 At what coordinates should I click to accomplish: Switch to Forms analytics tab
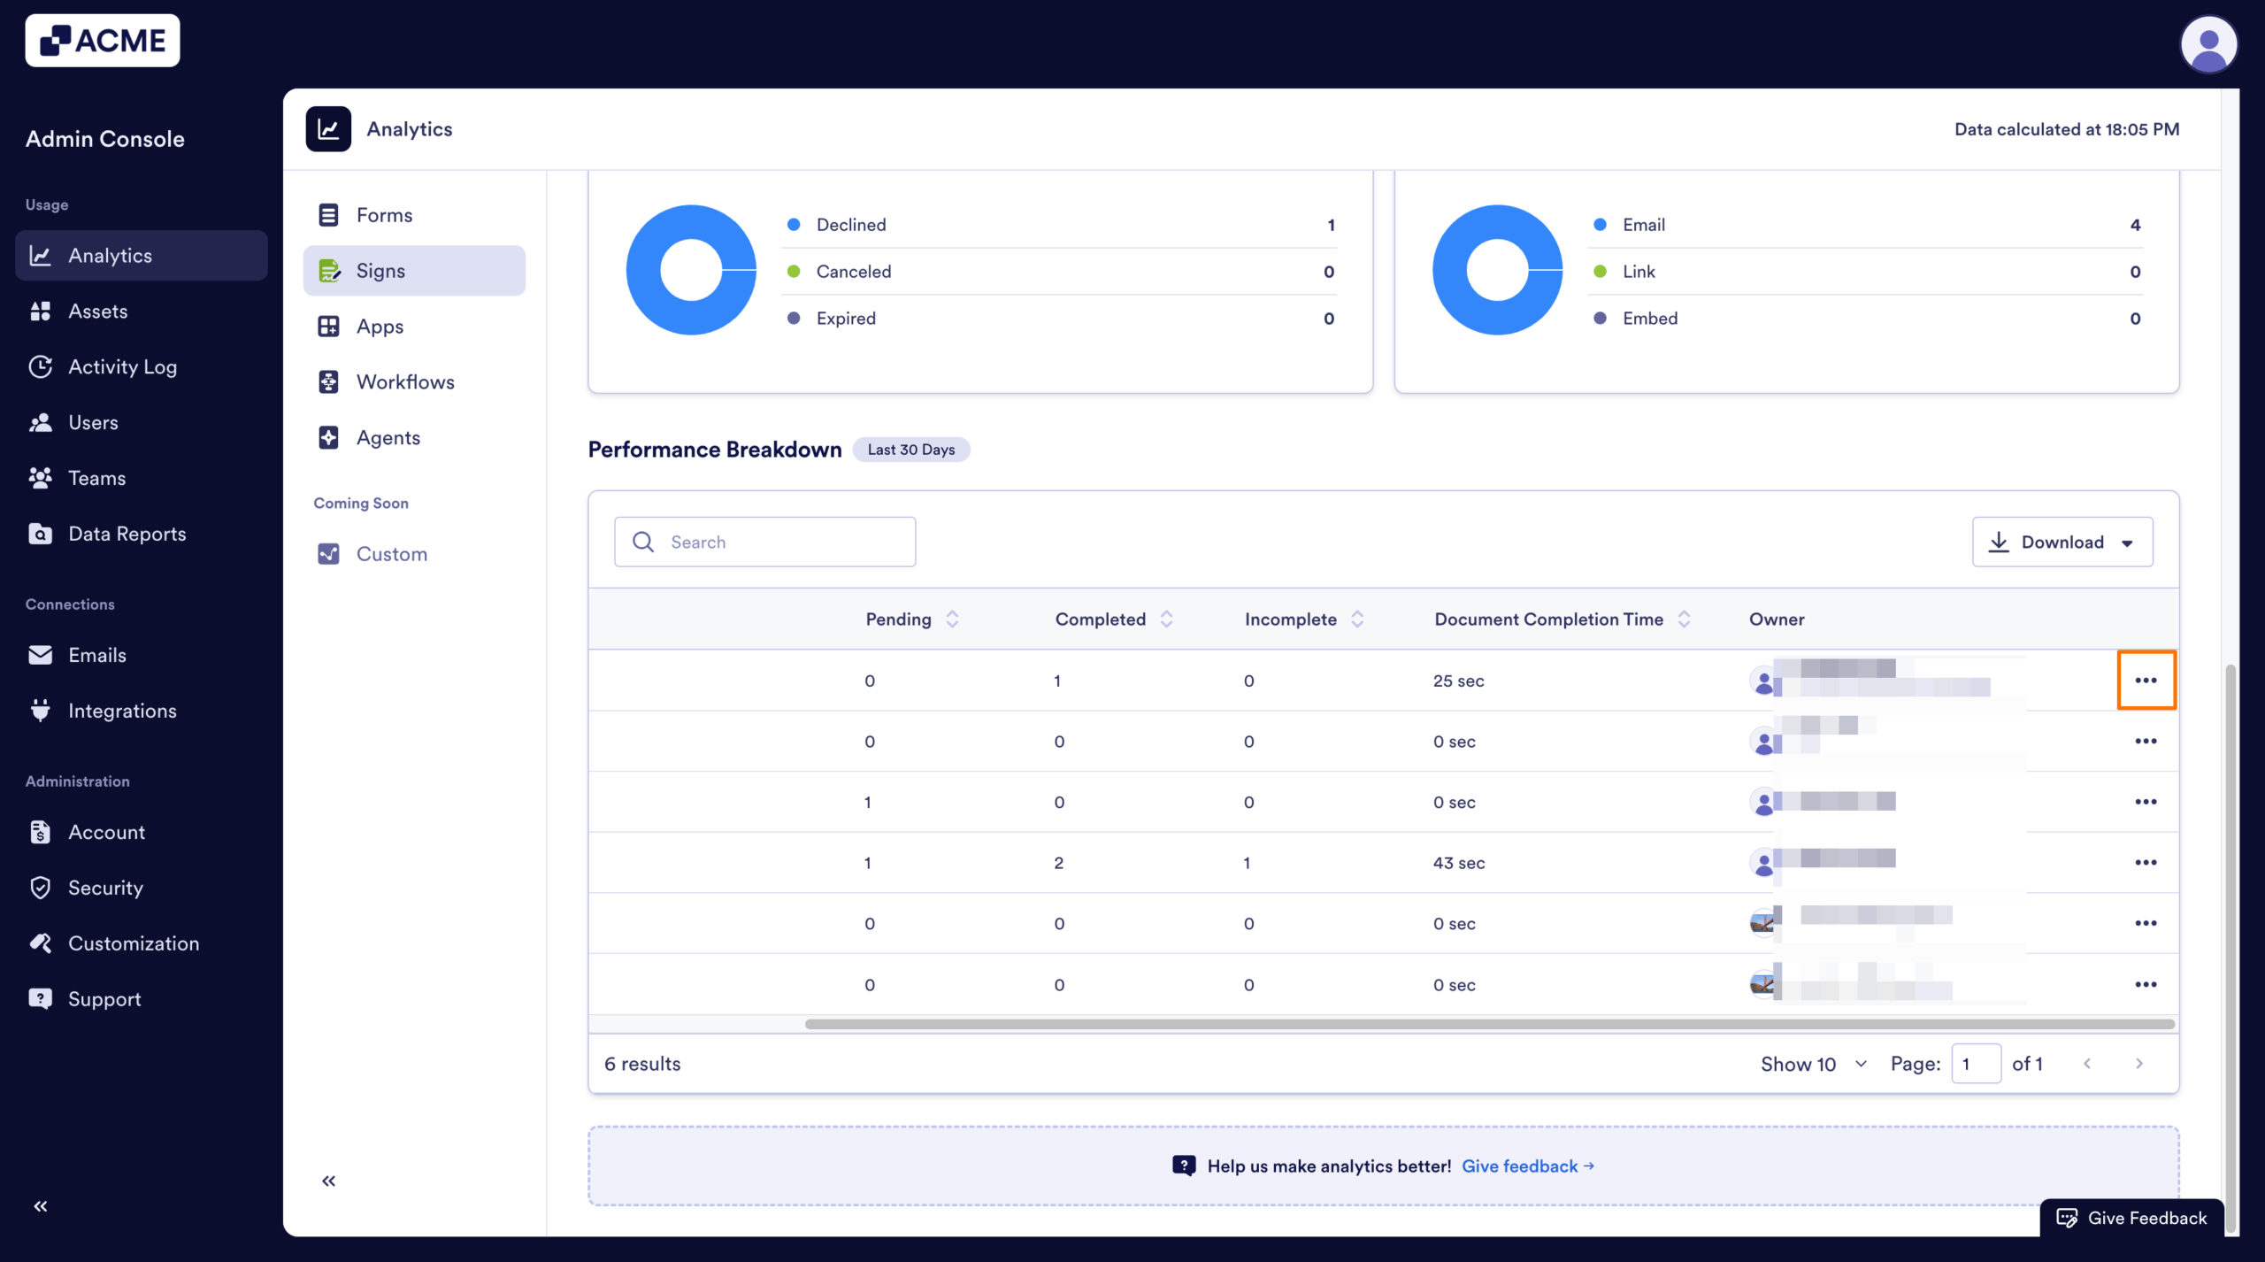[x=384, y=215]
